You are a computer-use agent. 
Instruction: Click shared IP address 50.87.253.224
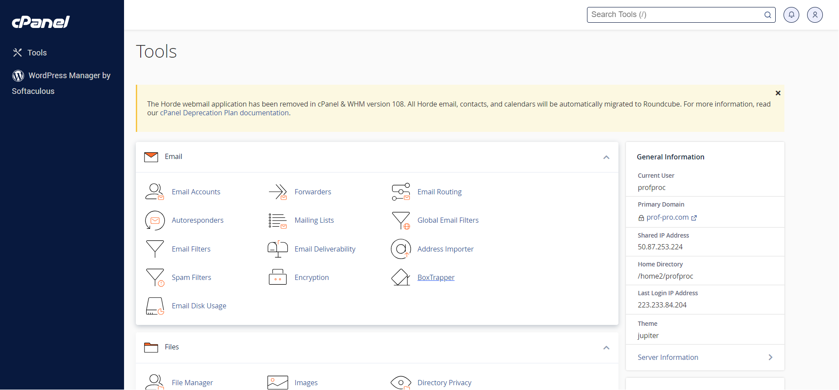[660, 247]
